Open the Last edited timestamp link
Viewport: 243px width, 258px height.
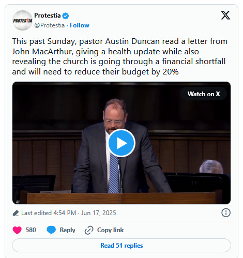click(69, 213)
